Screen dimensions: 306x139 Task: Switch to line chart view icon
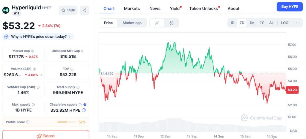(x=157, y=23)
